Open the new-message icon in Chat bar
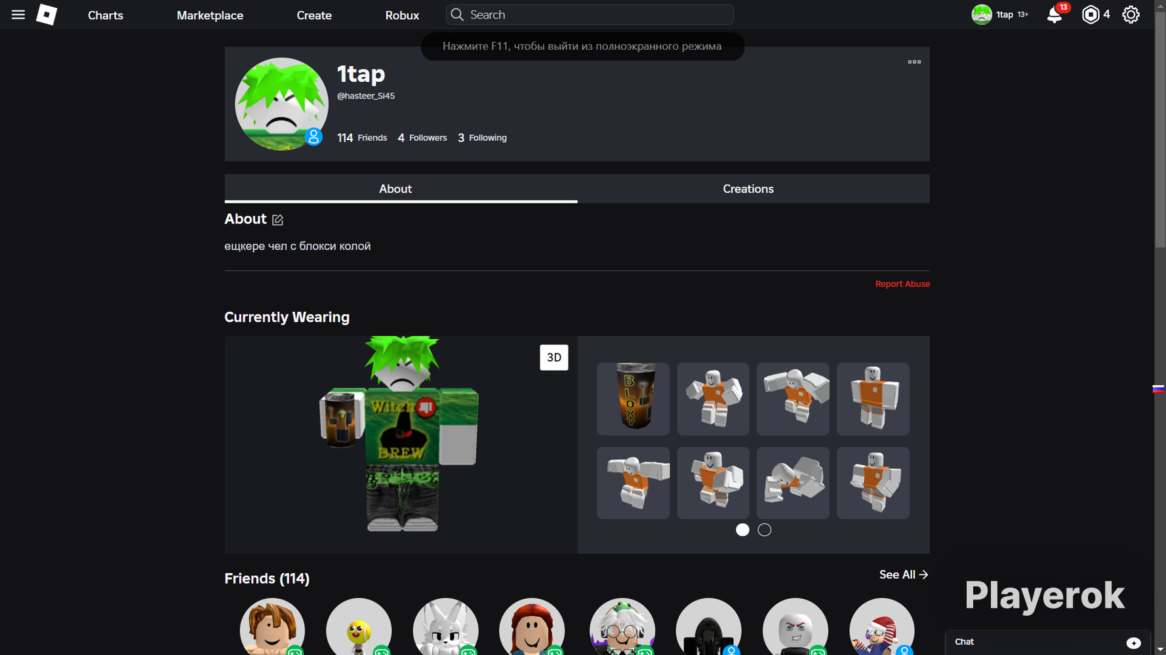Screen dimensions: 1166x655 tap(1133, 643)
